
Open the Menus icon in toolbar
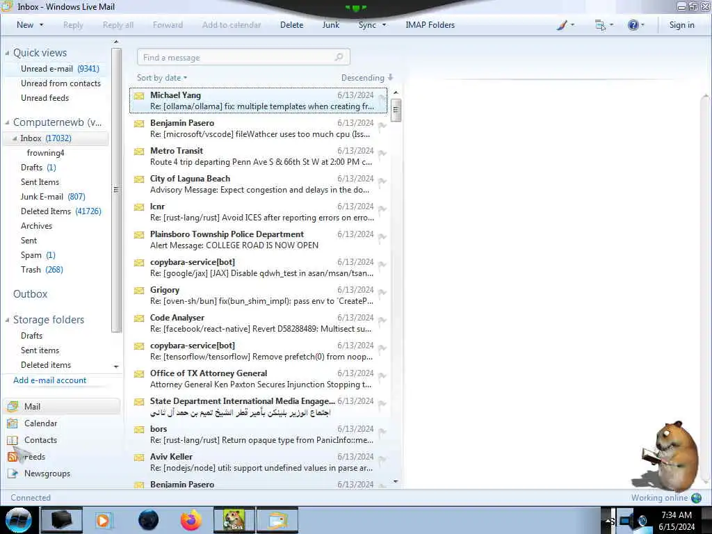pos(600,25)
